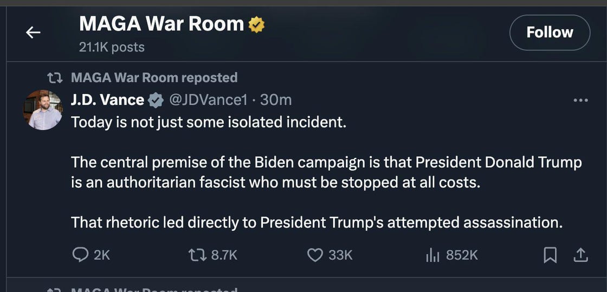The width and height of the screenshot is (607, 292).
Task: Open the @JDVance1 handle link
Action: 209,100
